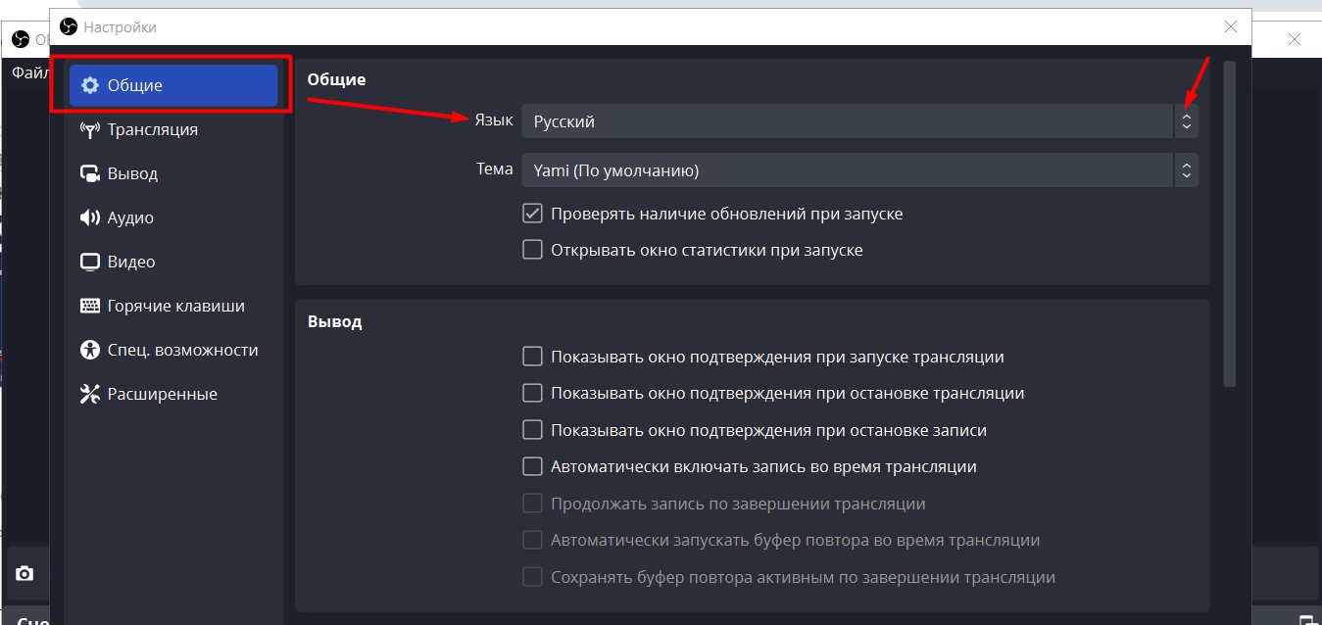
Task: Expand the Тема theme dropdown
Action: [x=848, y=170]
